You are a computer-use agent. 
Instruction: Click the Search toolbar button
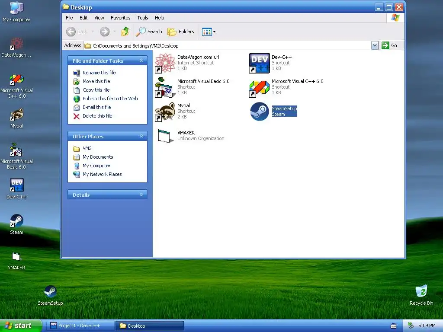pos(149,32)
